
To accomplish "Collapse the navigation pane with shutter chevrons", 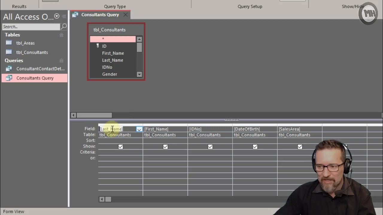I will (x=63, y=17).
